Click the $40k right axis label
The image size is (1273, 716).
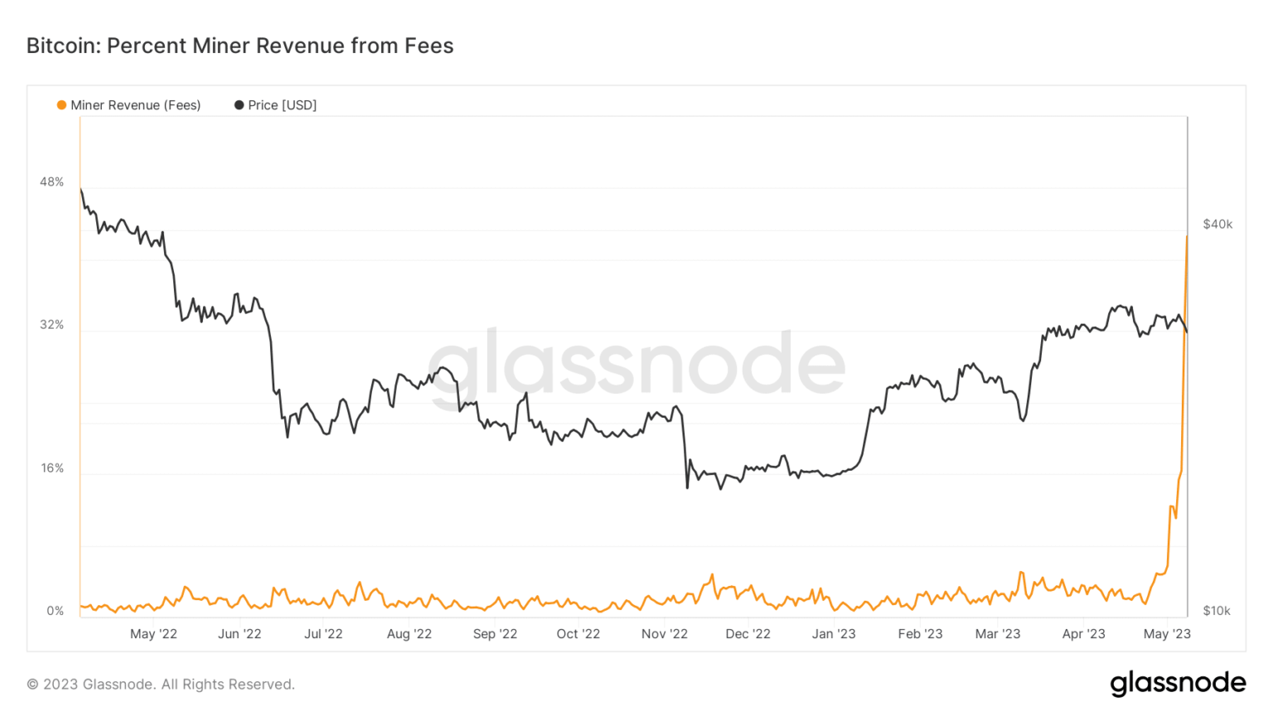[1217, 225]
